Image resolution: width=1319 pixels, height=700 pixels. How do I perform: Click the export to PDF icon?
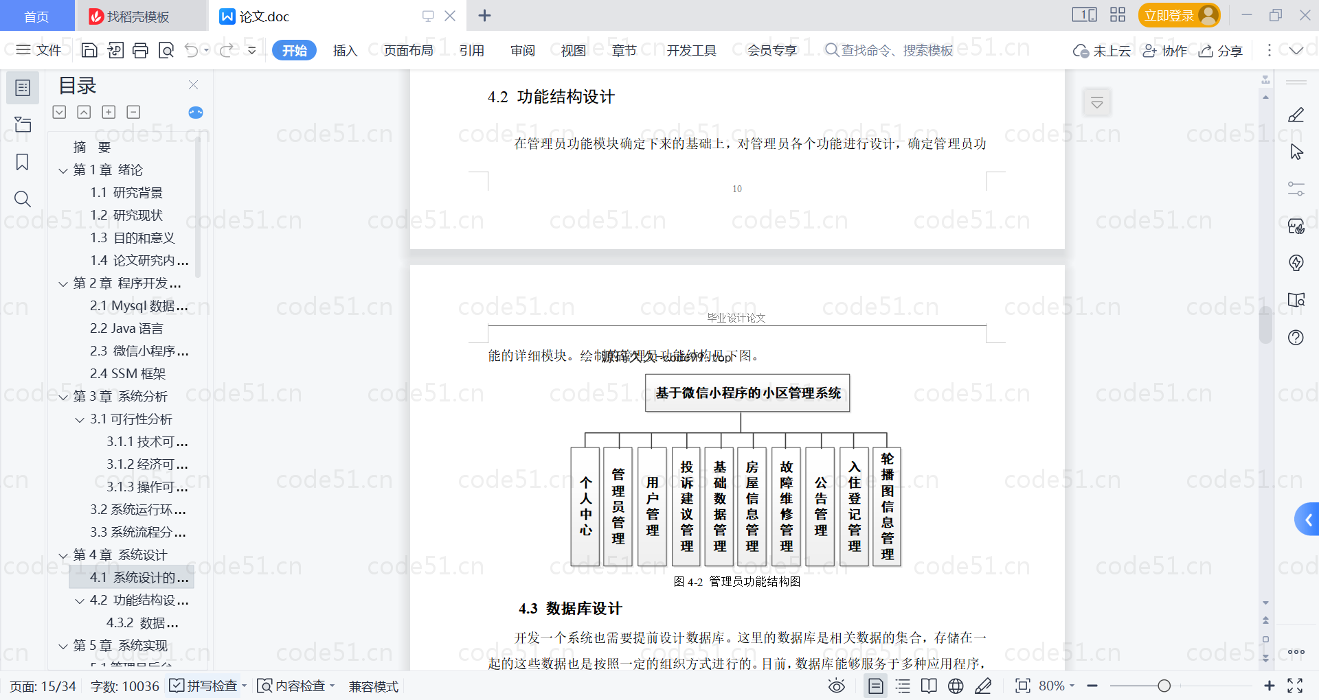click(115, 50)
